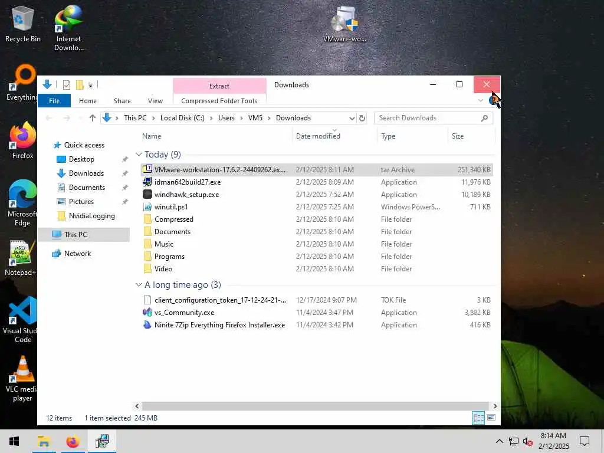Refresh the Downloads folder view
The height and width of the screenshot is (453, 604).
point(362,118)
